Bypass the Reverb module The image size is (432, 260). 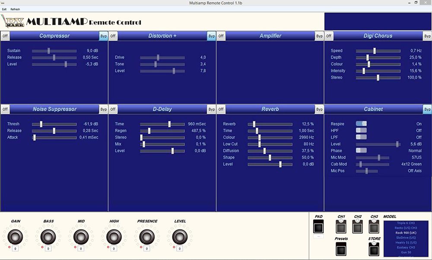tap(319, 109)
